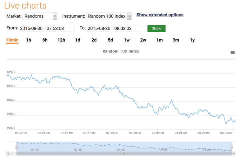This screenshot has height=158, width=239.
Task: Click the navigator right scroll arrow
Action: point(234,153)
